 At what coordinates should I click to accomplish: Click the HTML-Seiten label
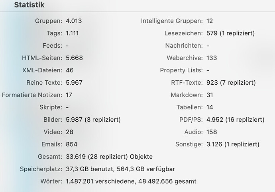(x=42, y=58)
